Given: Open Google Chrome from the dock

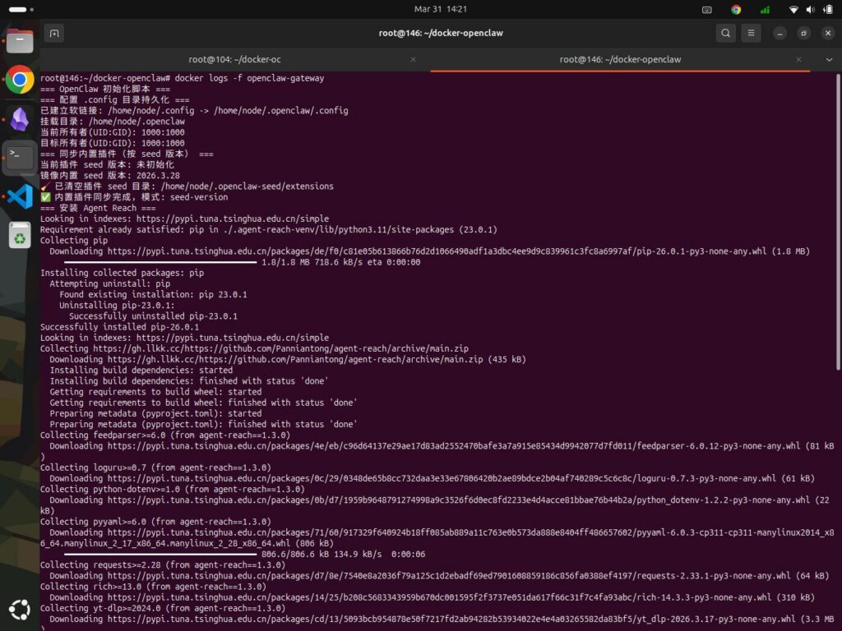Looking at the screenshot, I should [20, 80].
